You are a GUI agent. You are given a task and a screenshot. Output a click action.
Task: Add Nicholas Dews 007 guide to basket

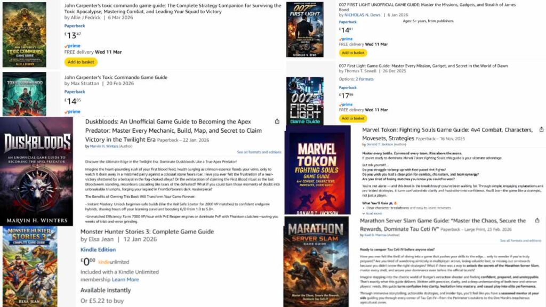tap(353, 53)
